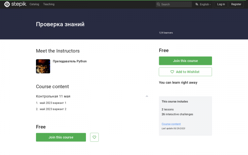
Task: Click the translate language icon
Action: point(197,4)
